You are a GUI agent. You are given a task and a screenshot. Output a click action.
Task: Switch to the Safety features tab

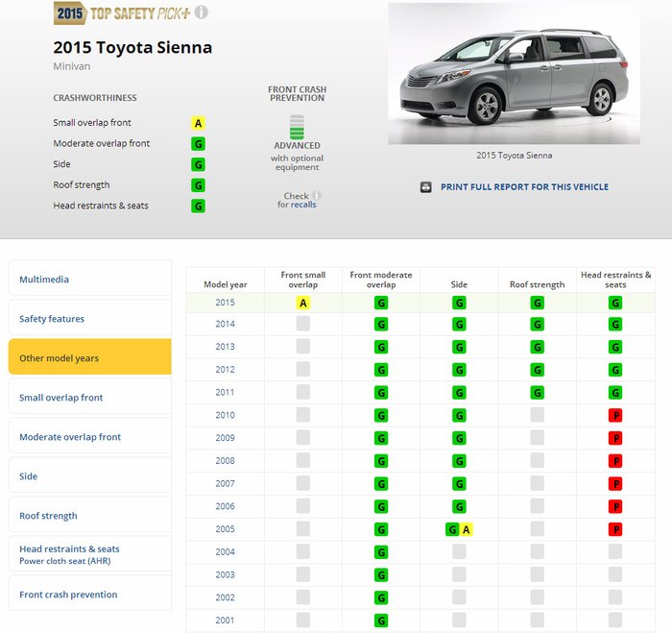pyautogui.click(x=89, y=319)
